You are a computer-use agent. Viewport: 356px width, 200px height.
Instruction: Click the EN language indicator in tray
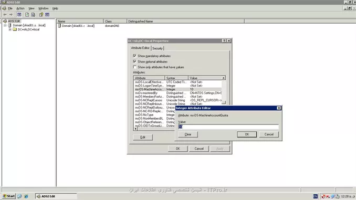[x=316, y=196]
